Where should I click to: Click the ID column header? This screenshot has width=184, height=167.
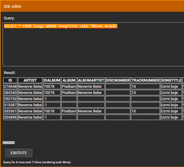click(10, 80)
